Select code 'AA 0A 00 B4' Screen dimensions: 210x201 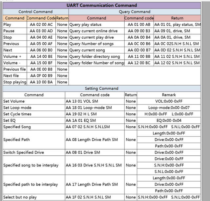pos(139,37)
